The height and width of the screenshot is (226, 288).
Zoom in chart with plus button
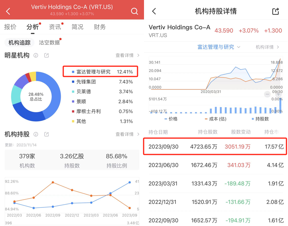[x=278, y=94]
